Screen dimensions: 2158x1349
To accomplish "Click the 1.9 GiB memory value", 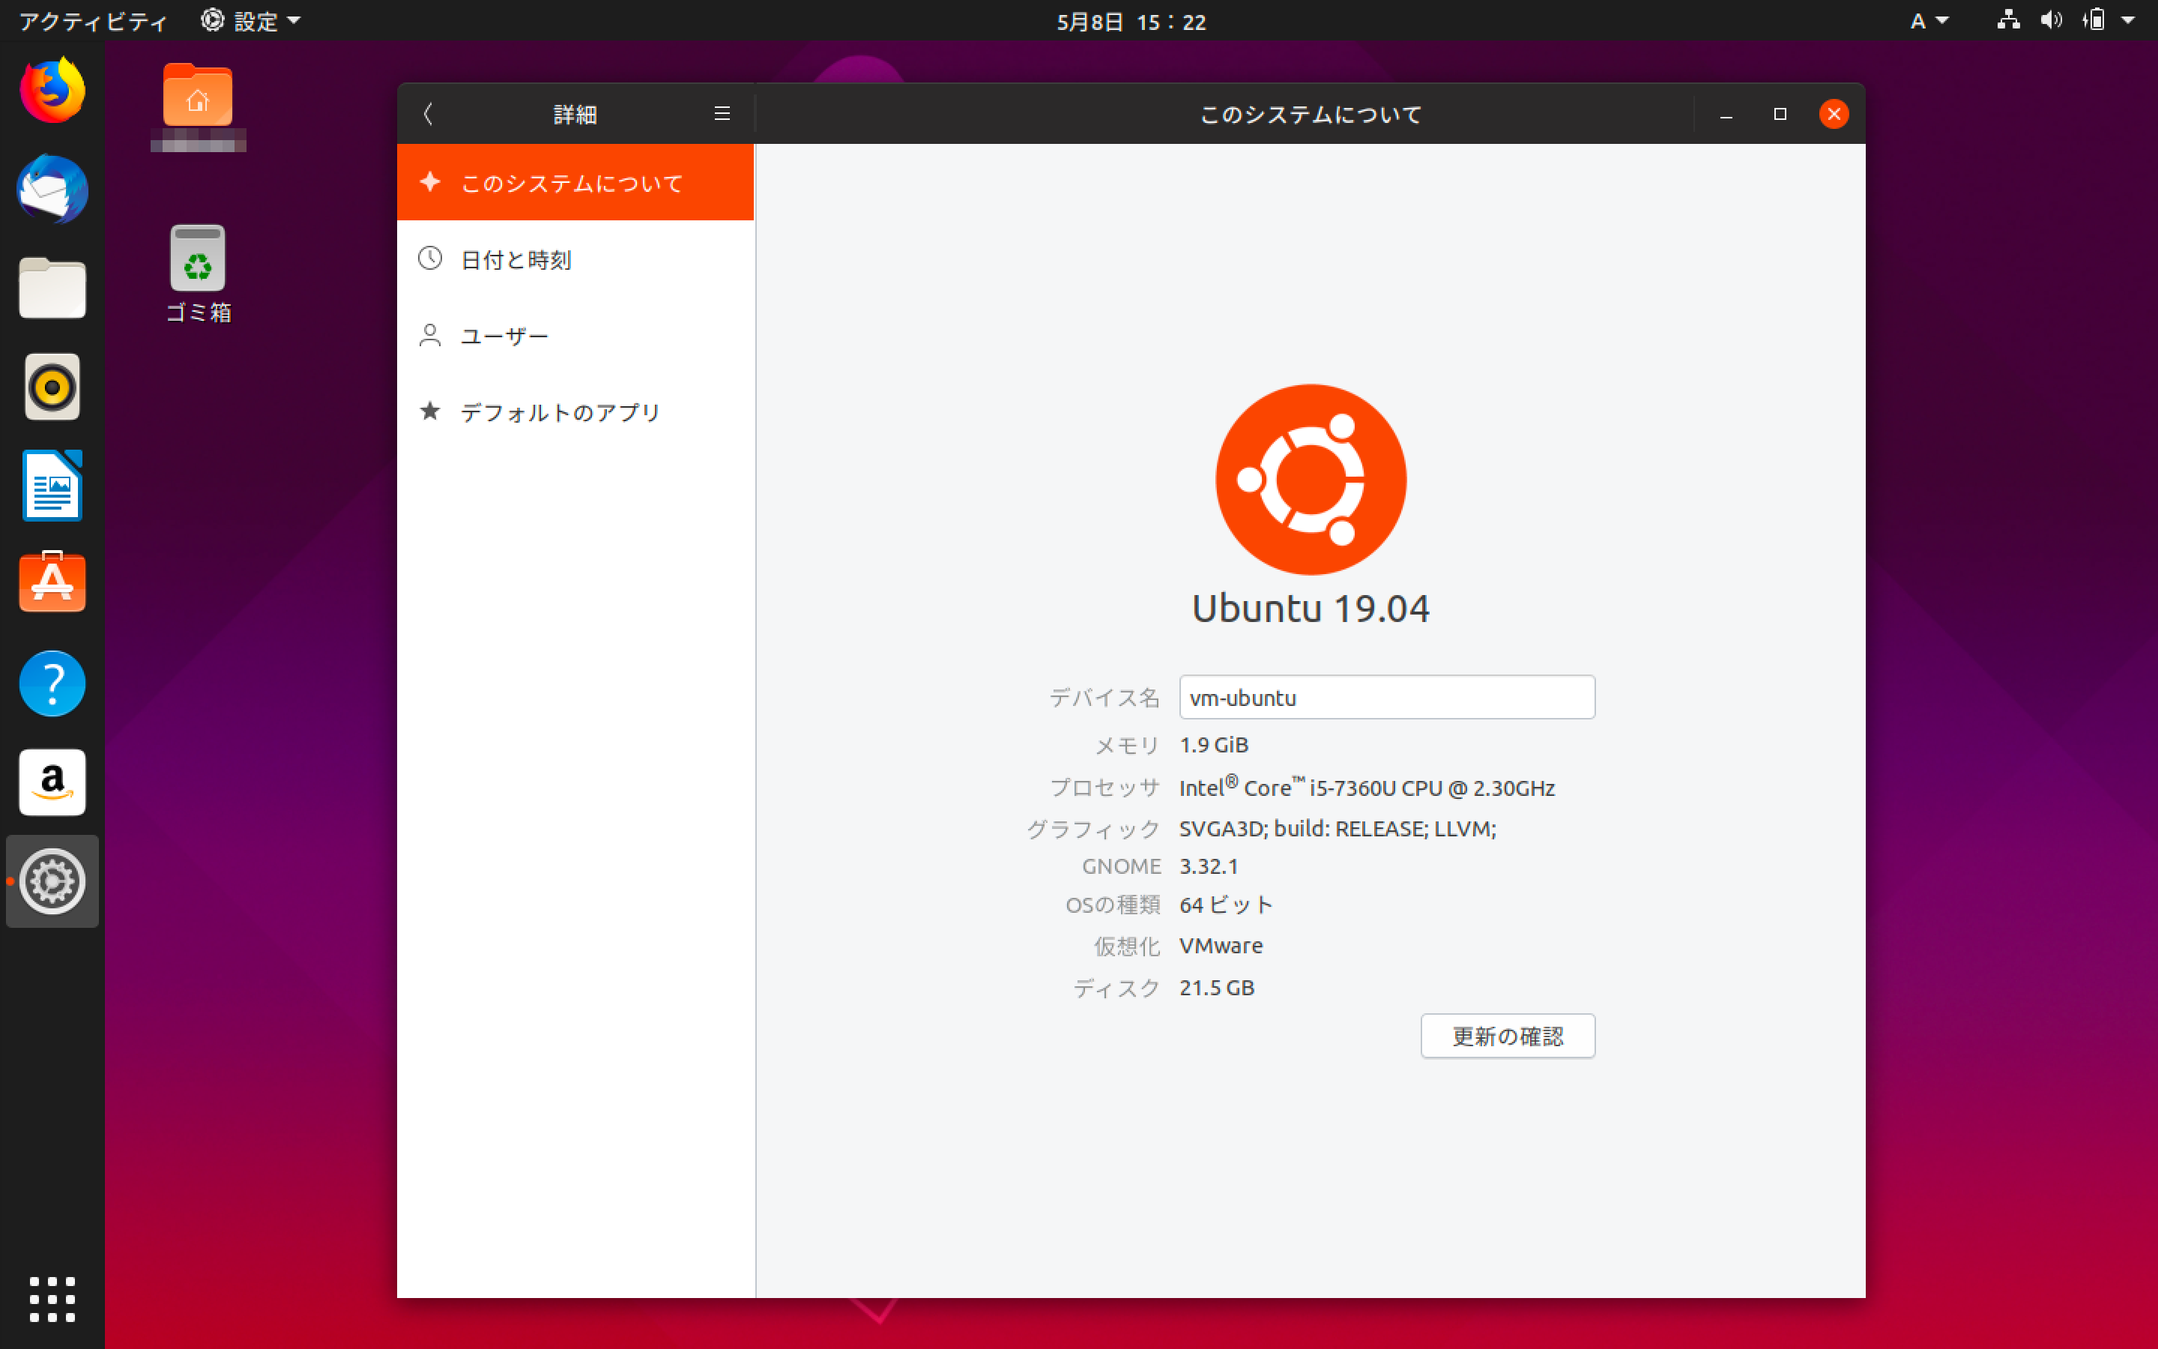I will (x=1214, y=745).
